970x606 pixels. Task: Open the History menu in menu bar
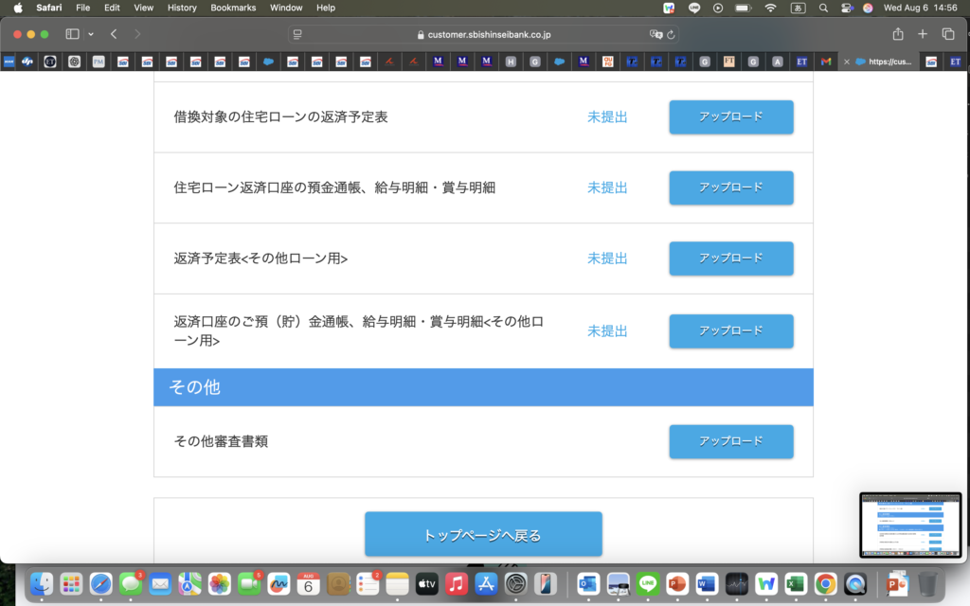coord(182,8)
